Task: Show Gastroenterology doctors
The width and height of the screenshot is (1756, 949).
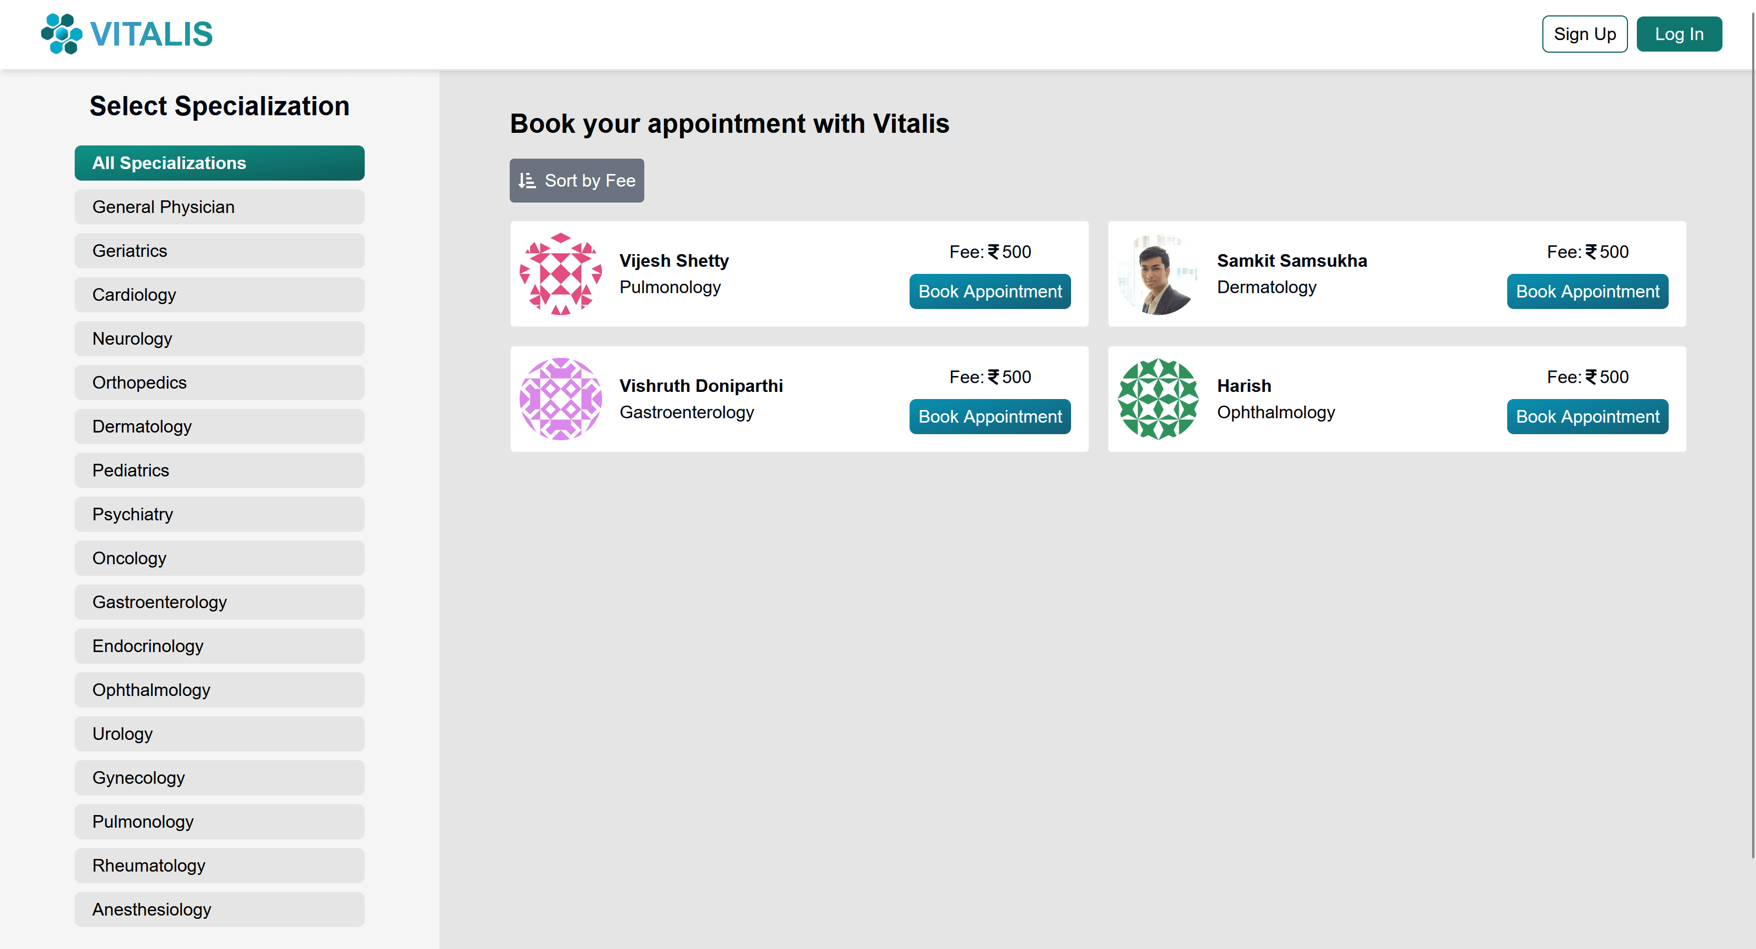Action: 220,602
